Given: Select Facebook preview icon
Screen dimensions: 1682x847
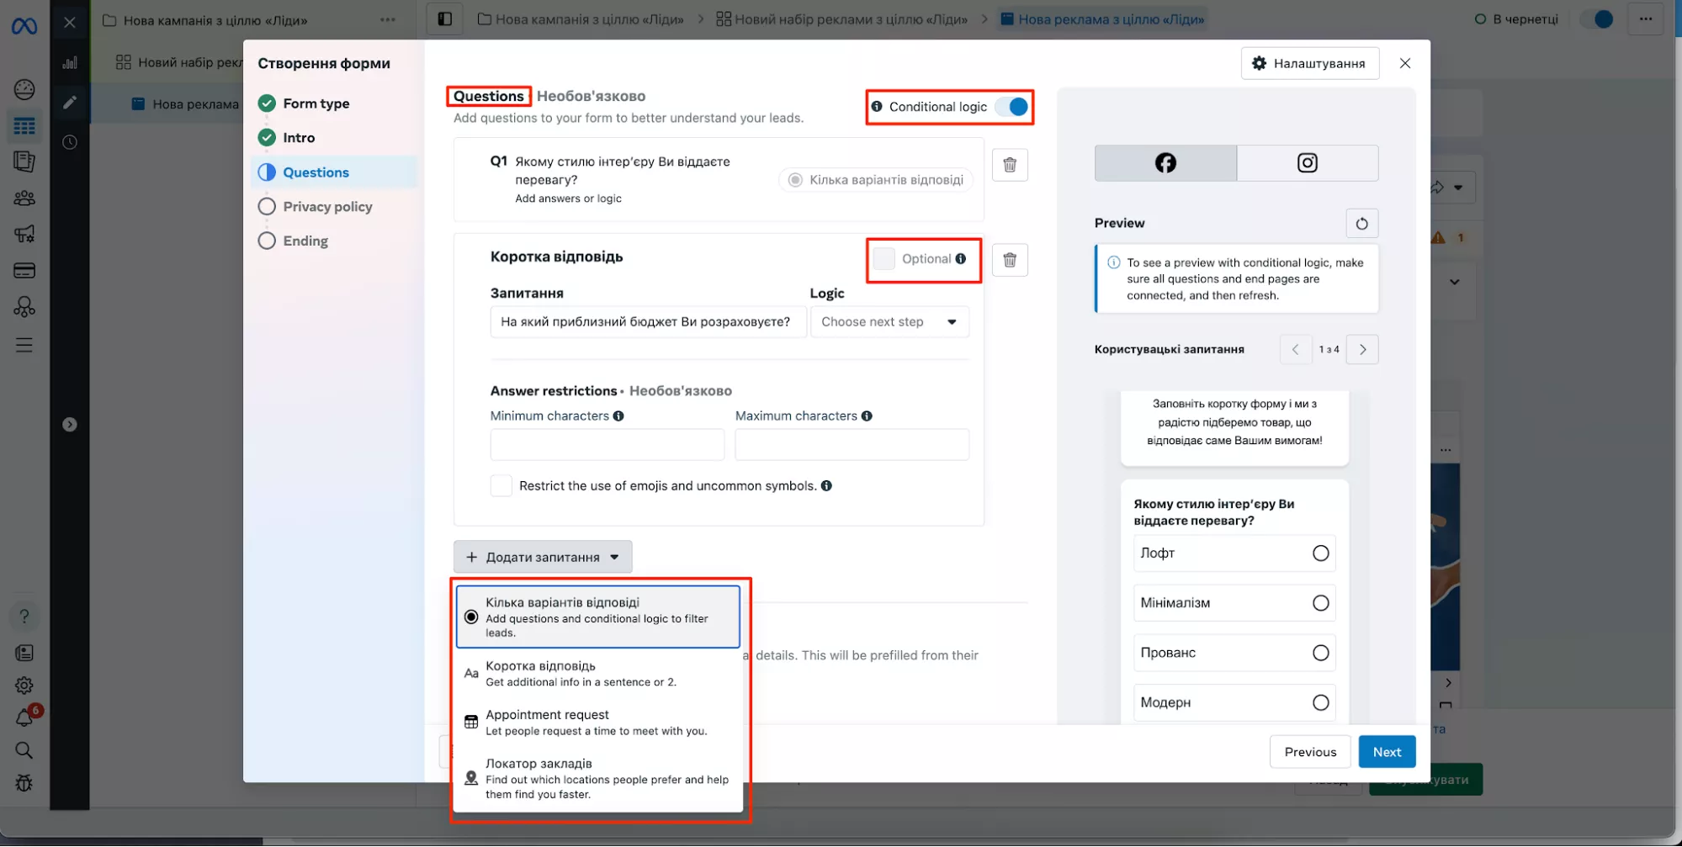Looking at the screenshot, I should 1165,163.
